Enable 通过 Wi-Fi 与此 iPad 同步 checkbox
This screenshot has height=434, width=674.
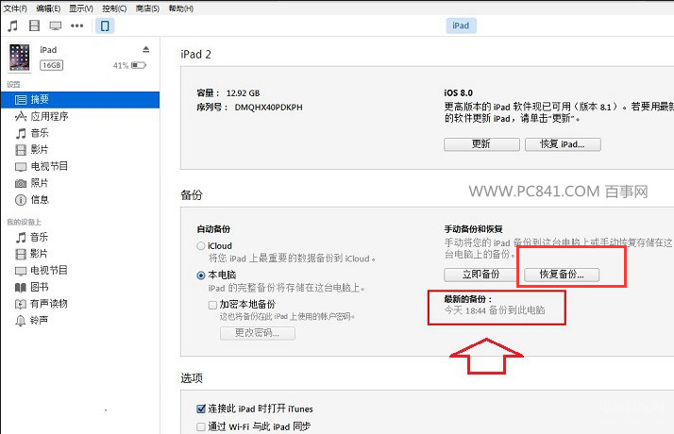pyautogui.click(x=201, y=426)
